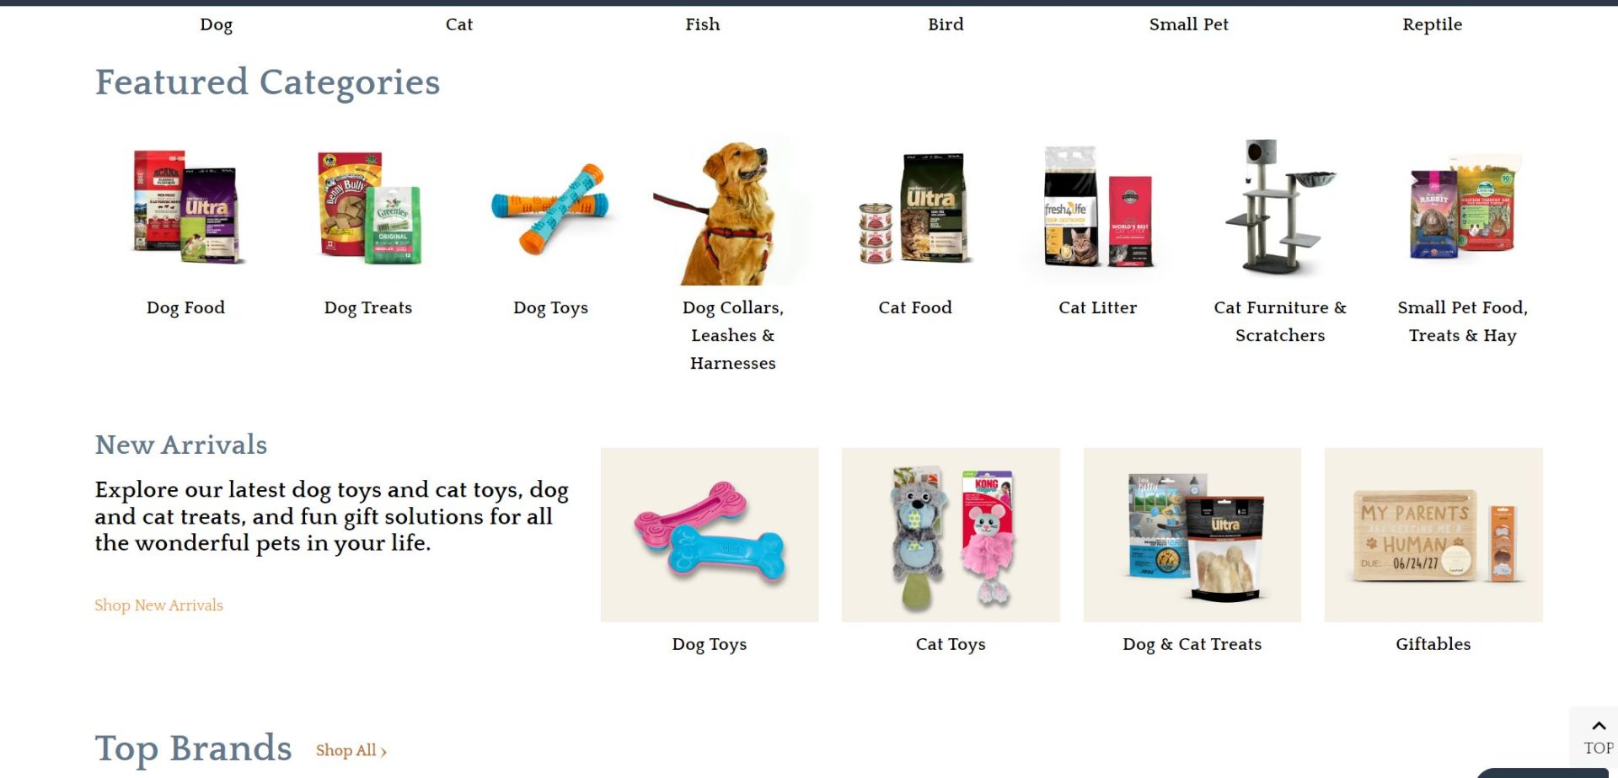Choose Reptile from the navigation bar
The image size is (1618, 778).
point(1432,24)
